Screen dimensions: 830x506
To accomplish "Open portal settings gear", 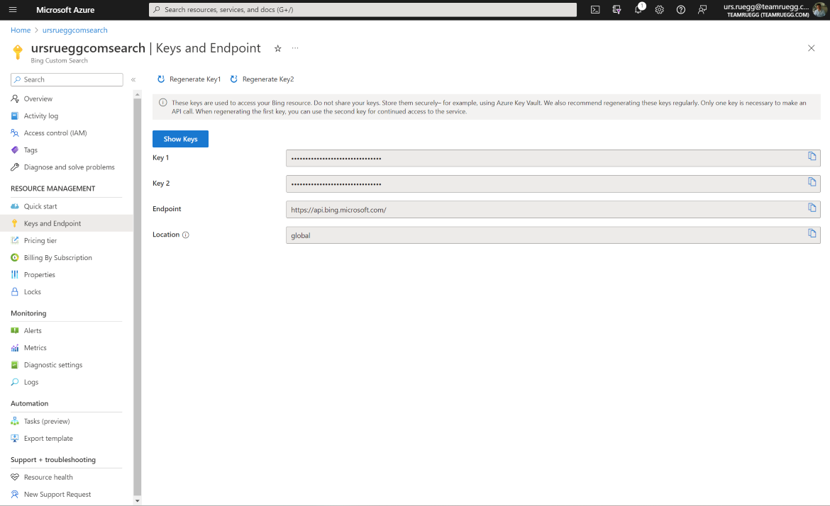I will pyautogui.click(x=660, y=9).
